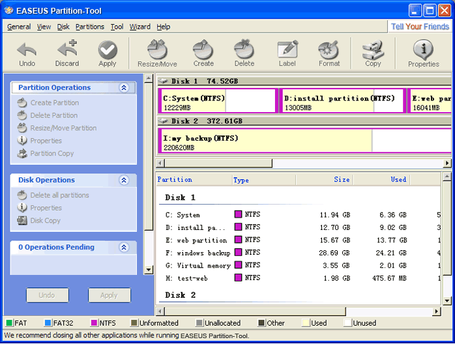
Task: Click the Copy toolbar icon
Action: pyautogui.click(x=373, y=53)
